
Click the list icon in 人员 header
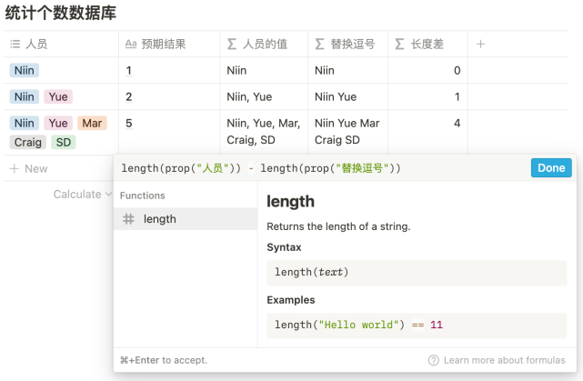[x=15, y=44]
